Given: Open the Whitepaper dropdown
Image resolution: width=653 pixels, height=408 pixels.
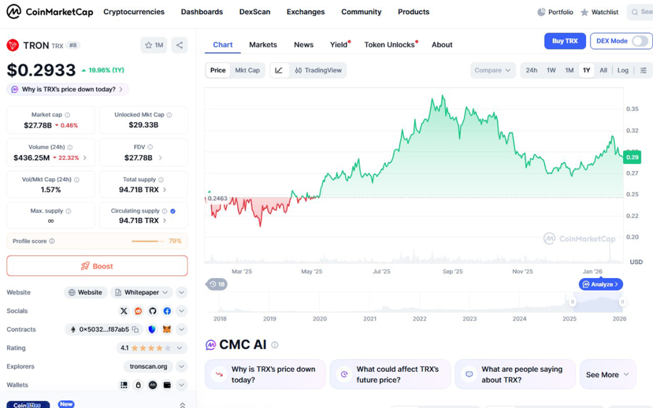Looking at the screenshot, I should pos(142,292).
